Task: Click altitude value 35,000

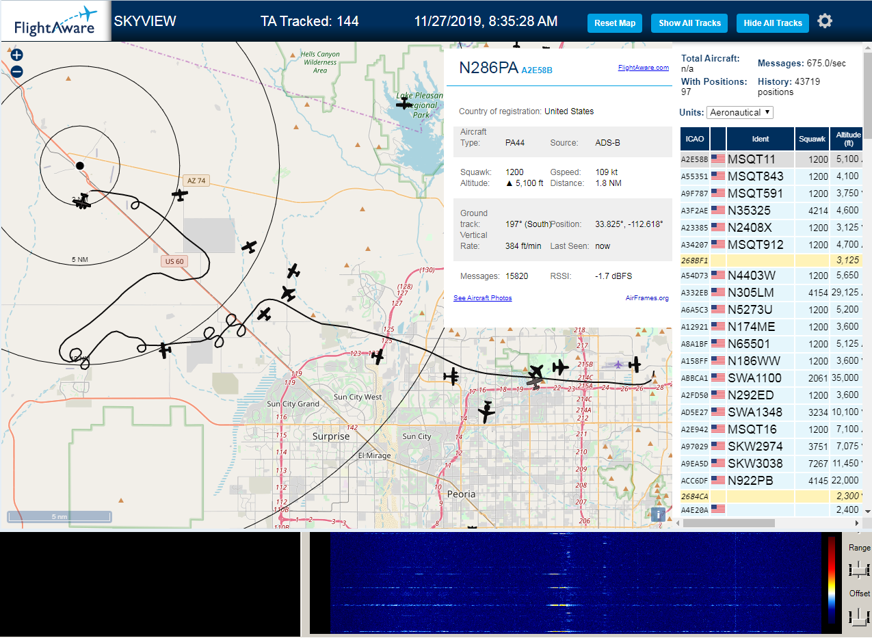Action: pos(845,378)
